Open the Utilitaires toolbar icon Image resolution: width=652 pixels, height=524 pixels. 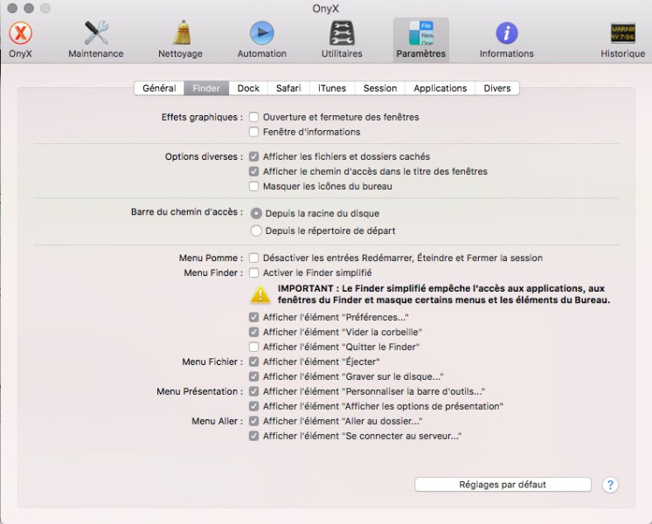coord(342,34)
